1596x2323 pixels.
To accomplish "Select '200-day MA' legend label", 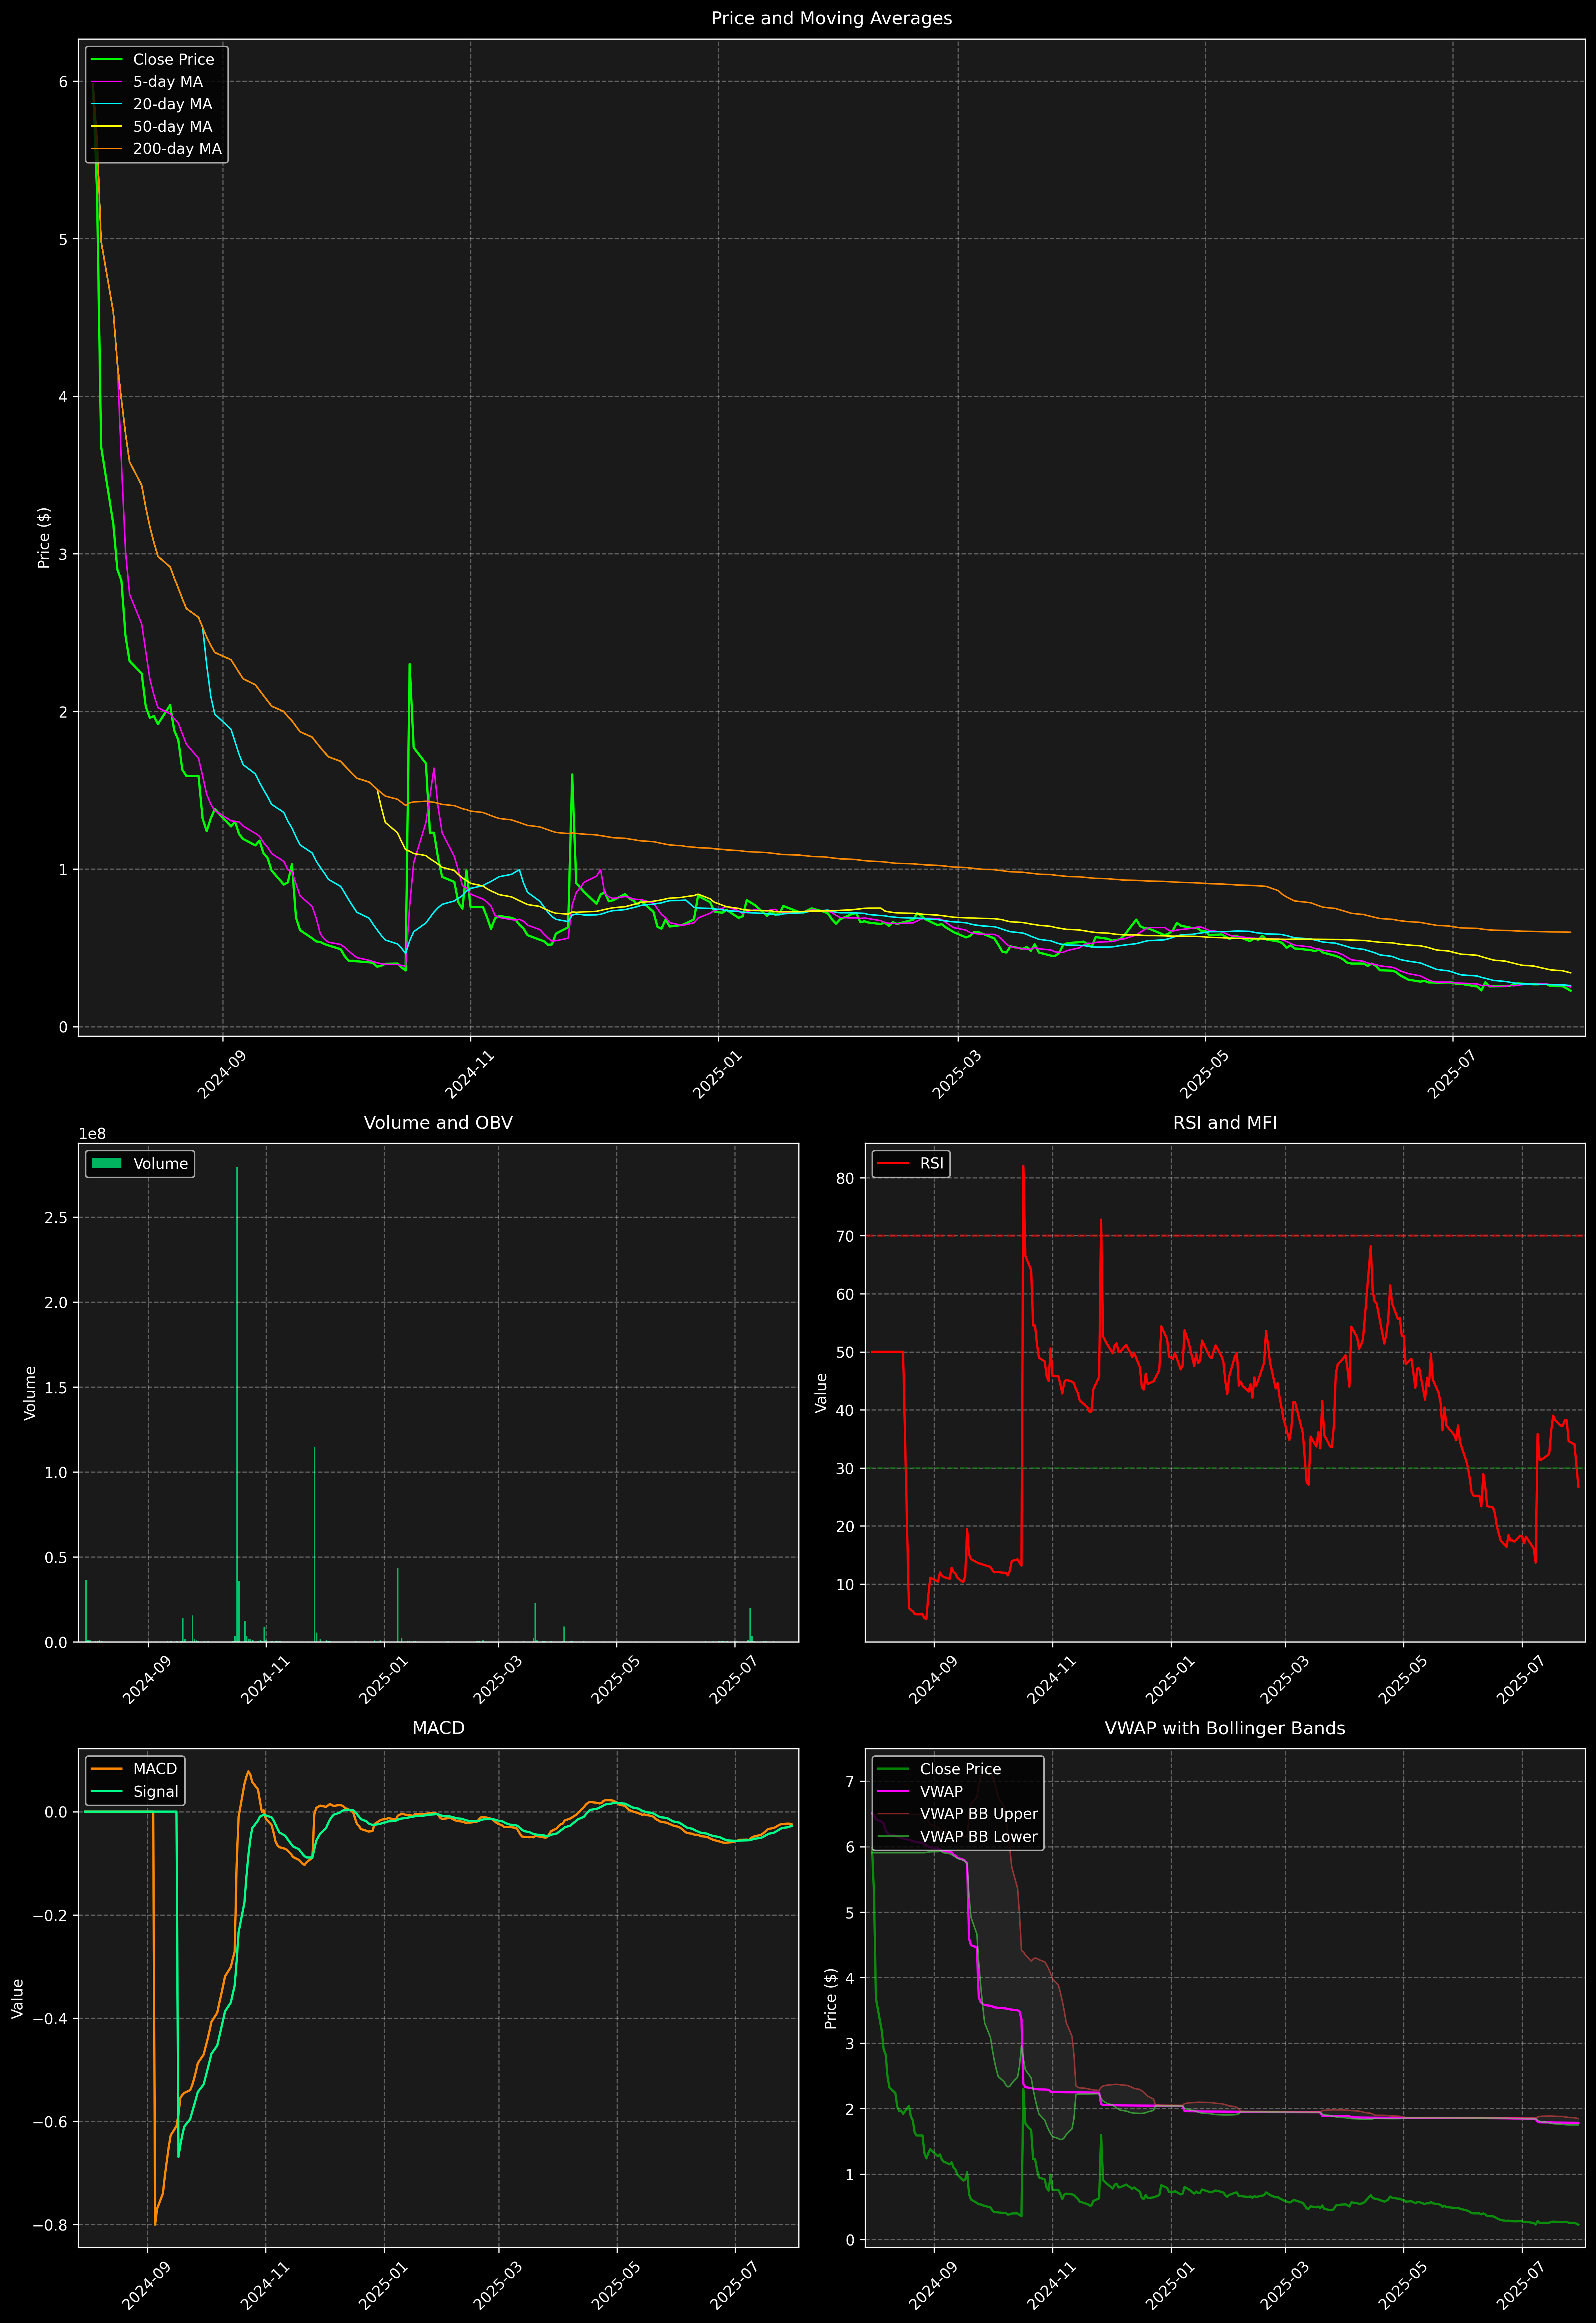I will pyautogui.click(x=177, y=149).
